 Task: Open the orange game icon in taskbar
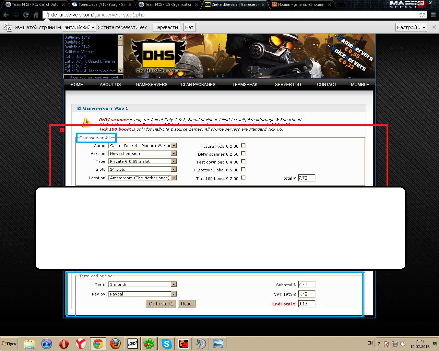[x=184, y=344]
